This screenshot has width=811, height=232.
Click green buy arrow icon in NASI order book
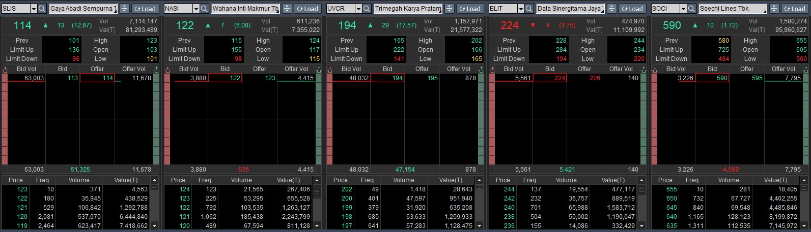tap(319, 69)
